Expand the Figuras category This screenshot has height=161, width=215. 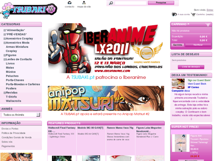click(x=5, y=55)
